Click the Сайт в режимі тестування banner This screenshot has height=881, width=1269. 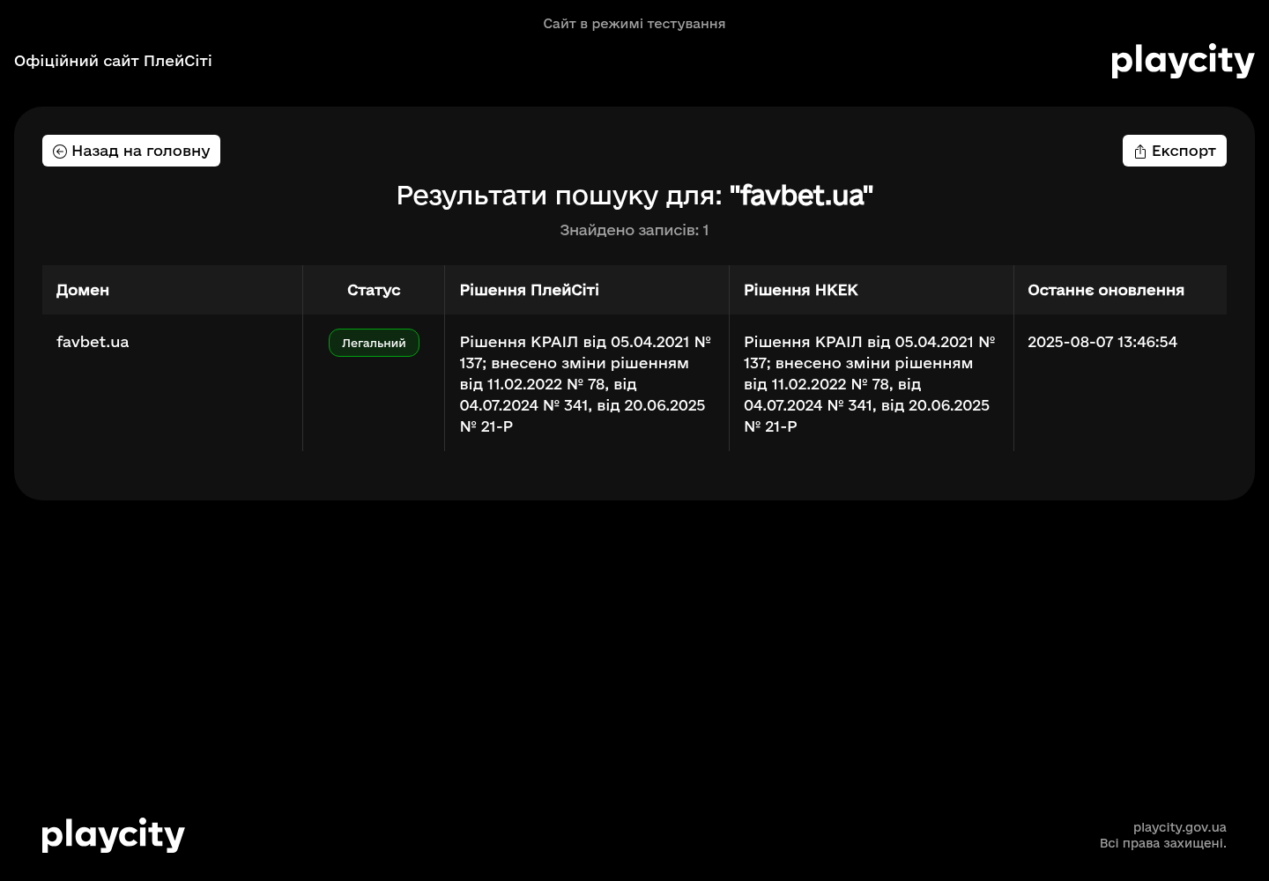point(634,24)
